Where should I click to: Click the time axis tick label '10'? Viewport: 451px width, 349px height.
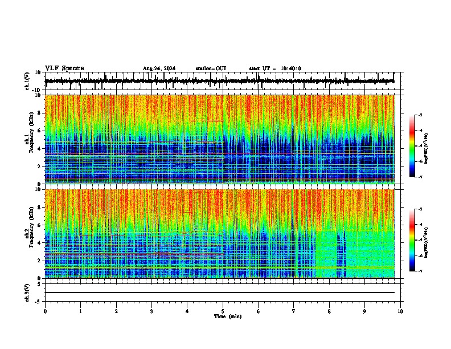click(x=400, y=311)
